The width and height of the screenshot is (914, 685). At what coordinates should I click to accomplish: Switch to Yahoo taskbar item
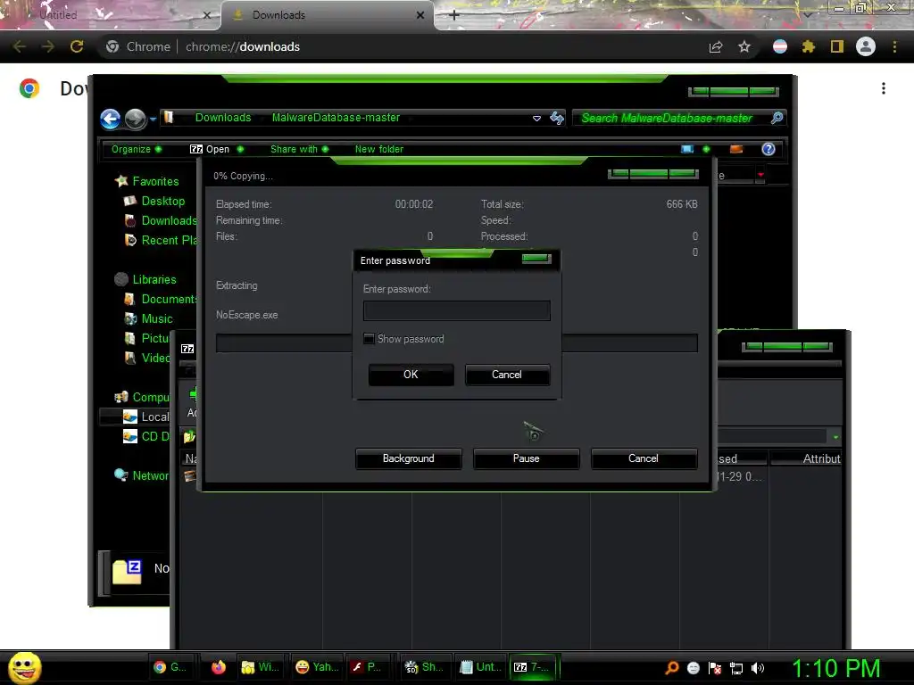(x=317, y=667)
